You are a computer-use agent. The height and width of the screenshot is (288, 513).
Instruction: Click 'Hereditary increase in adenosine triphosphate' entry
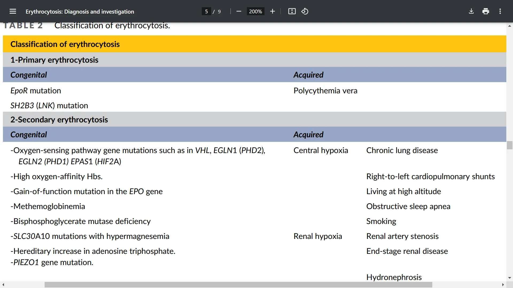pyautogui.click(x=93, y=251)
